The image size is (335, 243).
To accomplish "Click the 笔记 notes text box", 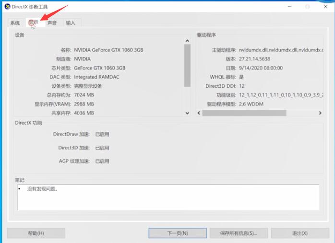I will (x=168, y=197).
